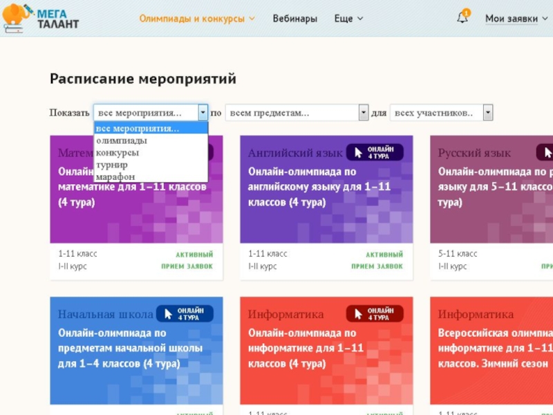
Task: Open the English language olympiad title link
Action: tap(319, 187)
